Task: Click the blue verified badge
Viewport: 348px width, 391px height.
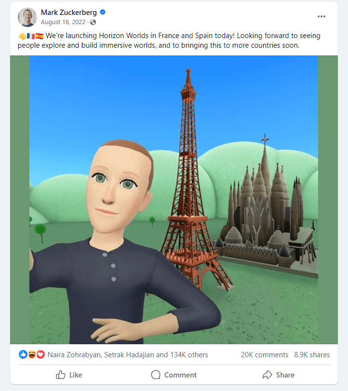Action: [x=103, y=12]
